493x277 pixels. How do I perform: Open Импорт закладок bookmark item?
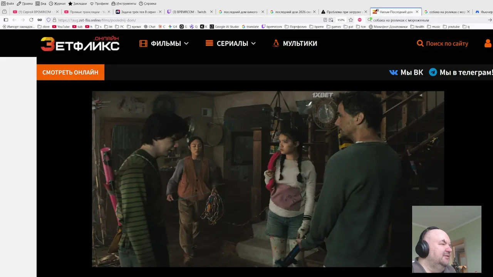(x=18, y=27)
